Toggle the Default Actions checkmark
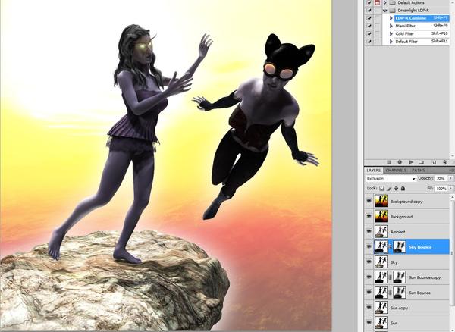The width and height of the screenshot is (455, 332). pyautogui.click(x=369, y=2)
